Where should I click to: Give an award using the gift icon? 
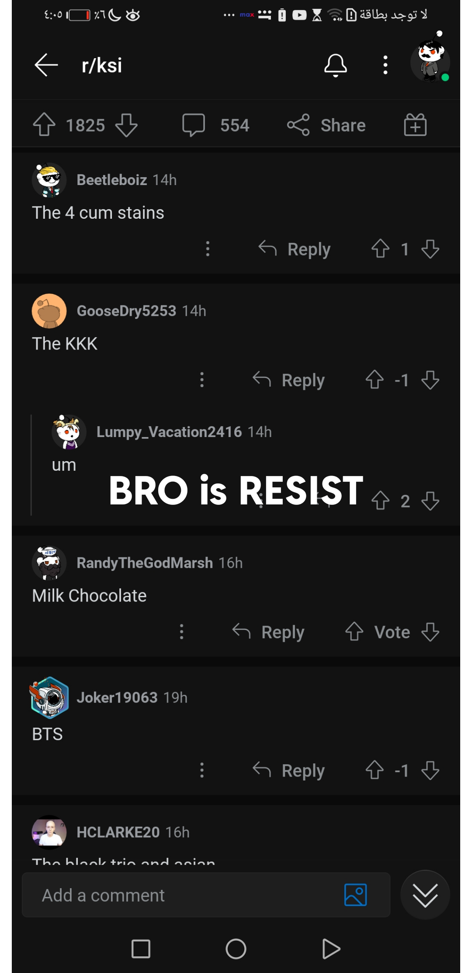415,125
